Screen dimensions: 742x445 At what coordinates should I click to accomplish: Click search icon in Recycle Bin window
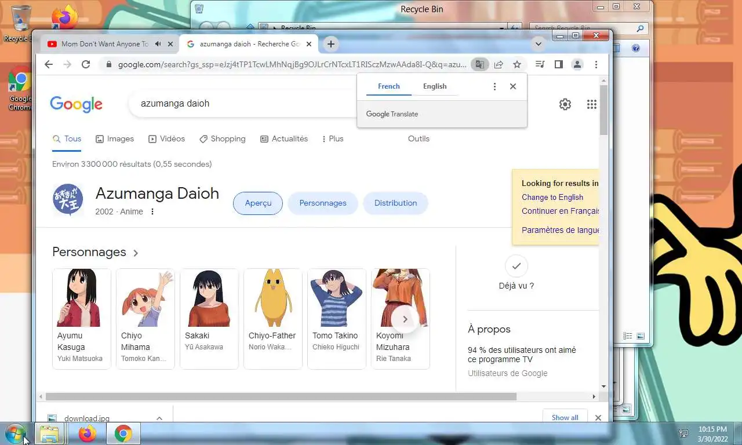click(640, 28)
